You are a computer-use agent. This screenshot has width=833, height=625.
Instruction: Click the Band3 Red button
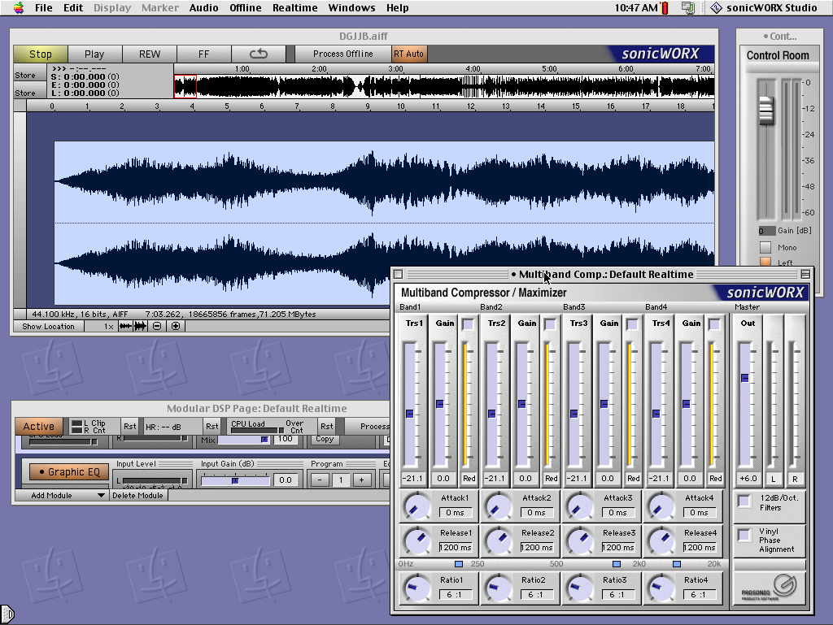tap(634, 478)
